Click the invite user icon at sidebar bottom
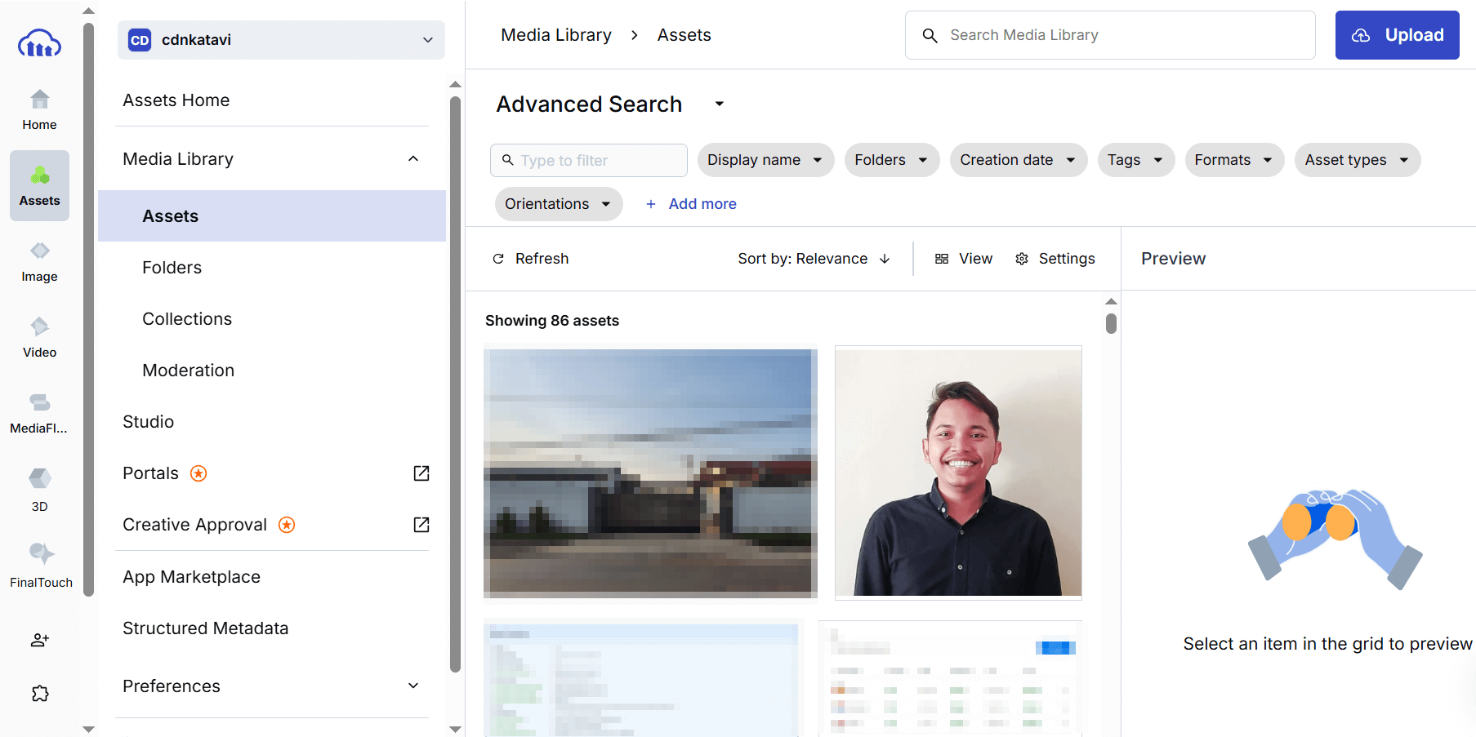Screen dimensions: 1476x737 [38, 640]
